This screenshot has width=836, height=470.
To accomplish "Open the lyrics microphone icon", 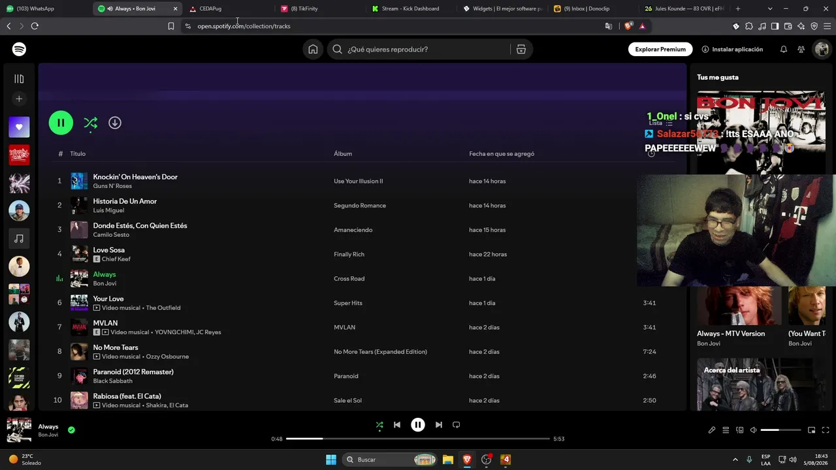I will pos(712,430).
